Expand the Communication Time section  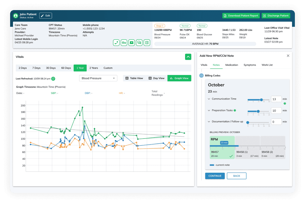[209, 99]
